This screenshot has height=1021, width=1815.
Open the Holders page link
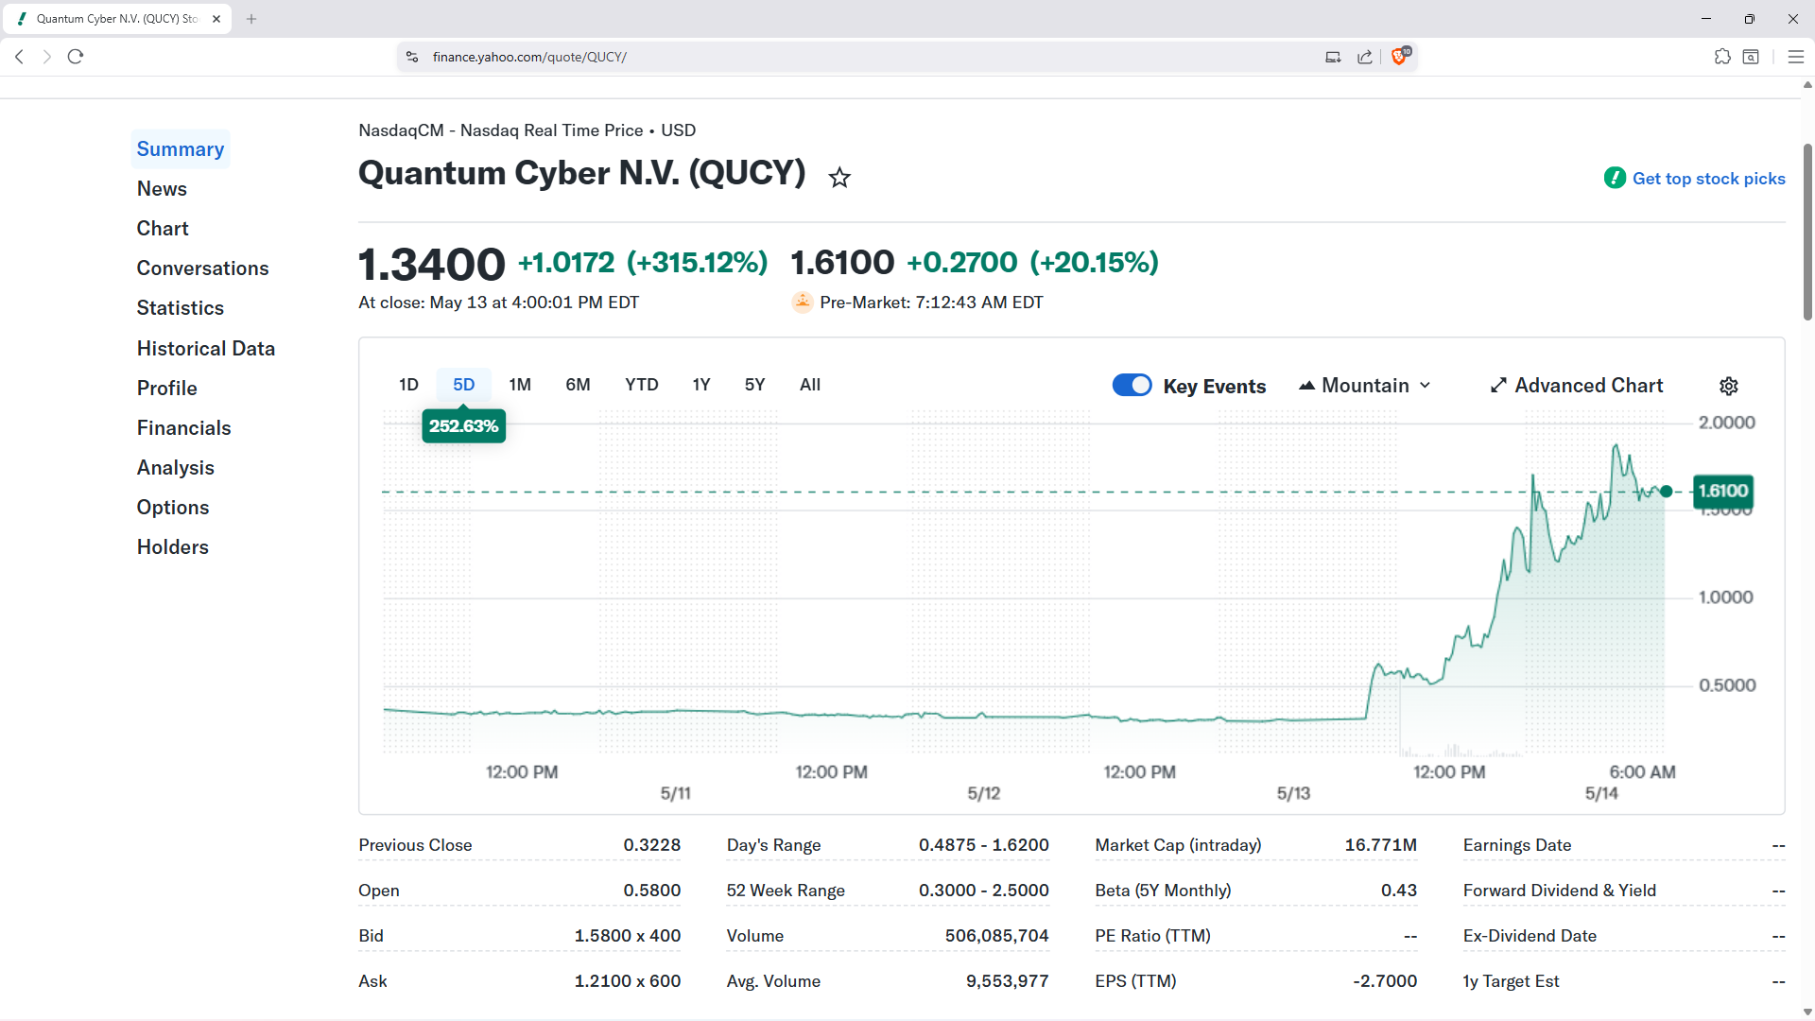tap(172, 547)
